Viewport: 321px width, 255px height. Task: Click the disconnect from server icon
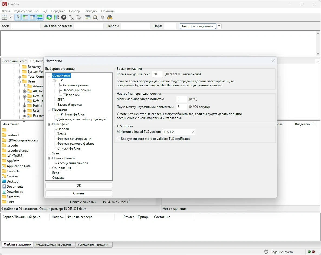(x=71, y=17)
